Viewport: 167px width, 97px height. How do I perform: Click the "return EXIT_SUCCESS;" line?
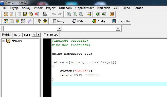[x=80, y=75]
